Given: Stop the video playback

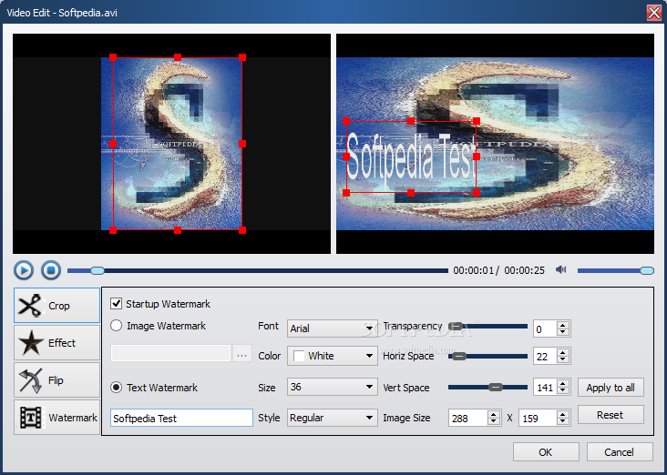Looking at the screenshot, I should [x=51, y=270].
